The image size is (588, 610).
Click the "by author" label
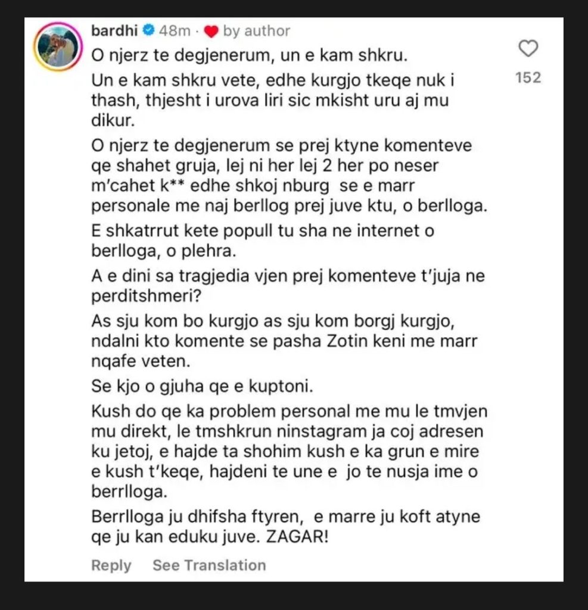click(x=257, y=31)
